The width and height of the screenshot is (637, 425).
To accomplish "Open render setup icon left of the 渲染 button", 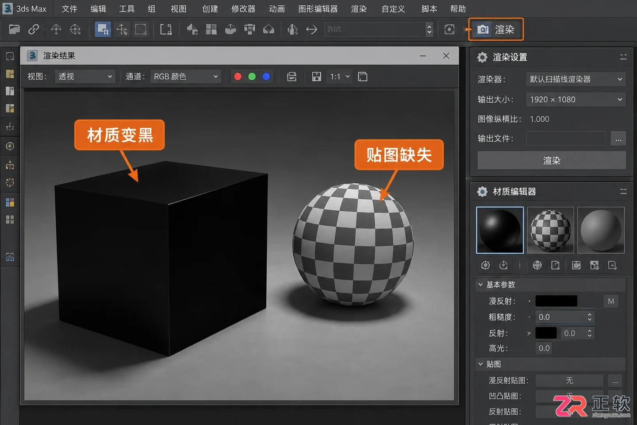I will click(449, 29).
